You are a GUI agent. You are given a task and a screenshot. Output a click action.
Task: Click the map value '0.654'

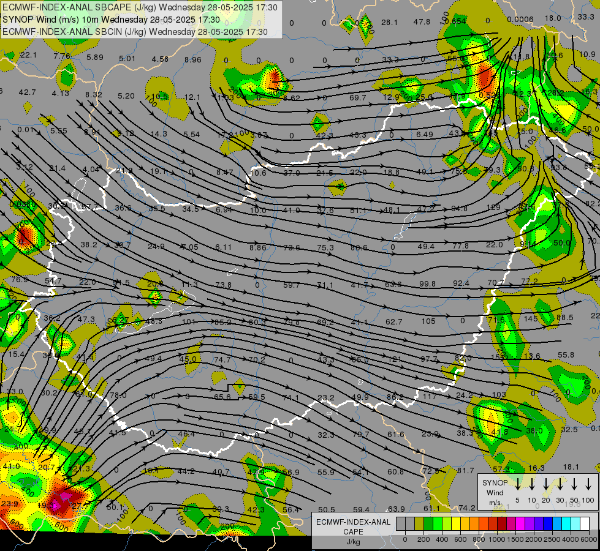pyautogui.click(x=455, y=21)
